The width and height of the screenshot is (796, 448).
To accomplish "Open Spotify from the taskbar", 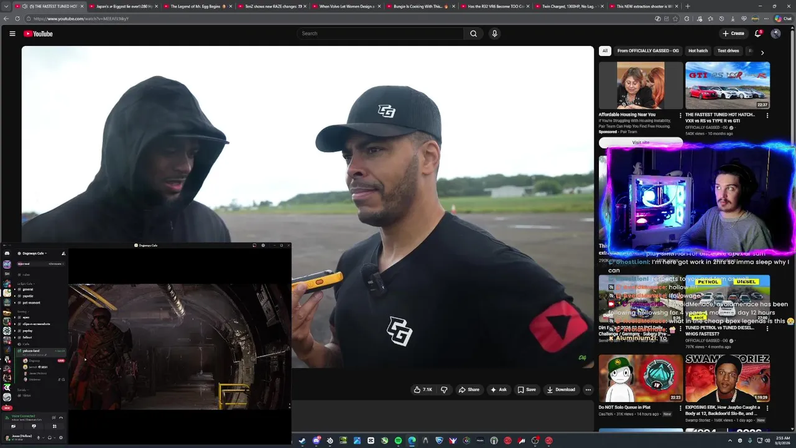I will [398, 441].
